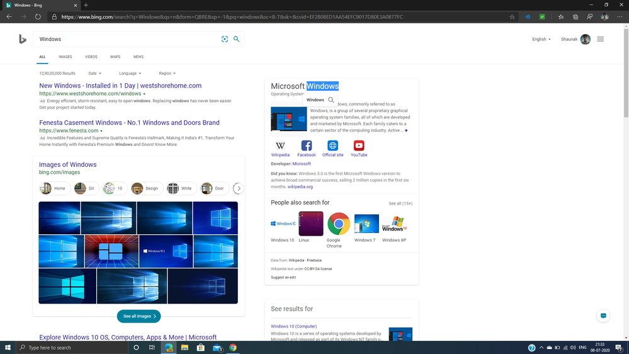Expand fenesta.com URL dropdown arrow
This screenshot has height=354, width=629.
[101, 131]
